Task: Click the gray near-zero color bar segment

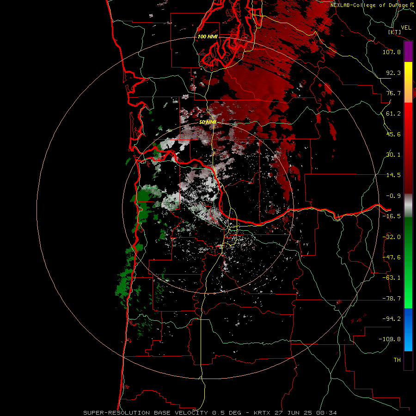Action: [408, 206]
